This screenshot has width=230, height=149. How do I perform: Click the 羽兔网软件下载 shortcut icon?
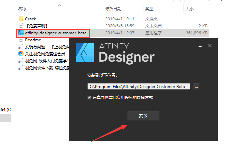[21, 68]
